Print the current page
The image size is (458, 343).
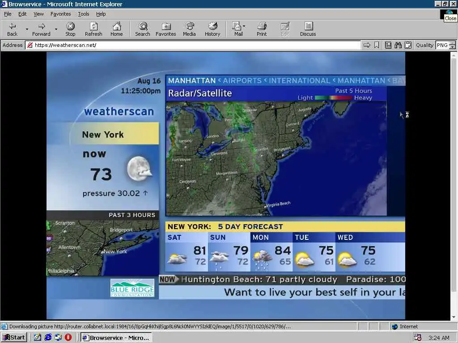[262, 29]
